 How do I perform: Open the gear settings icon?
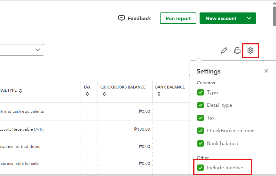click(x=250, y=50)
